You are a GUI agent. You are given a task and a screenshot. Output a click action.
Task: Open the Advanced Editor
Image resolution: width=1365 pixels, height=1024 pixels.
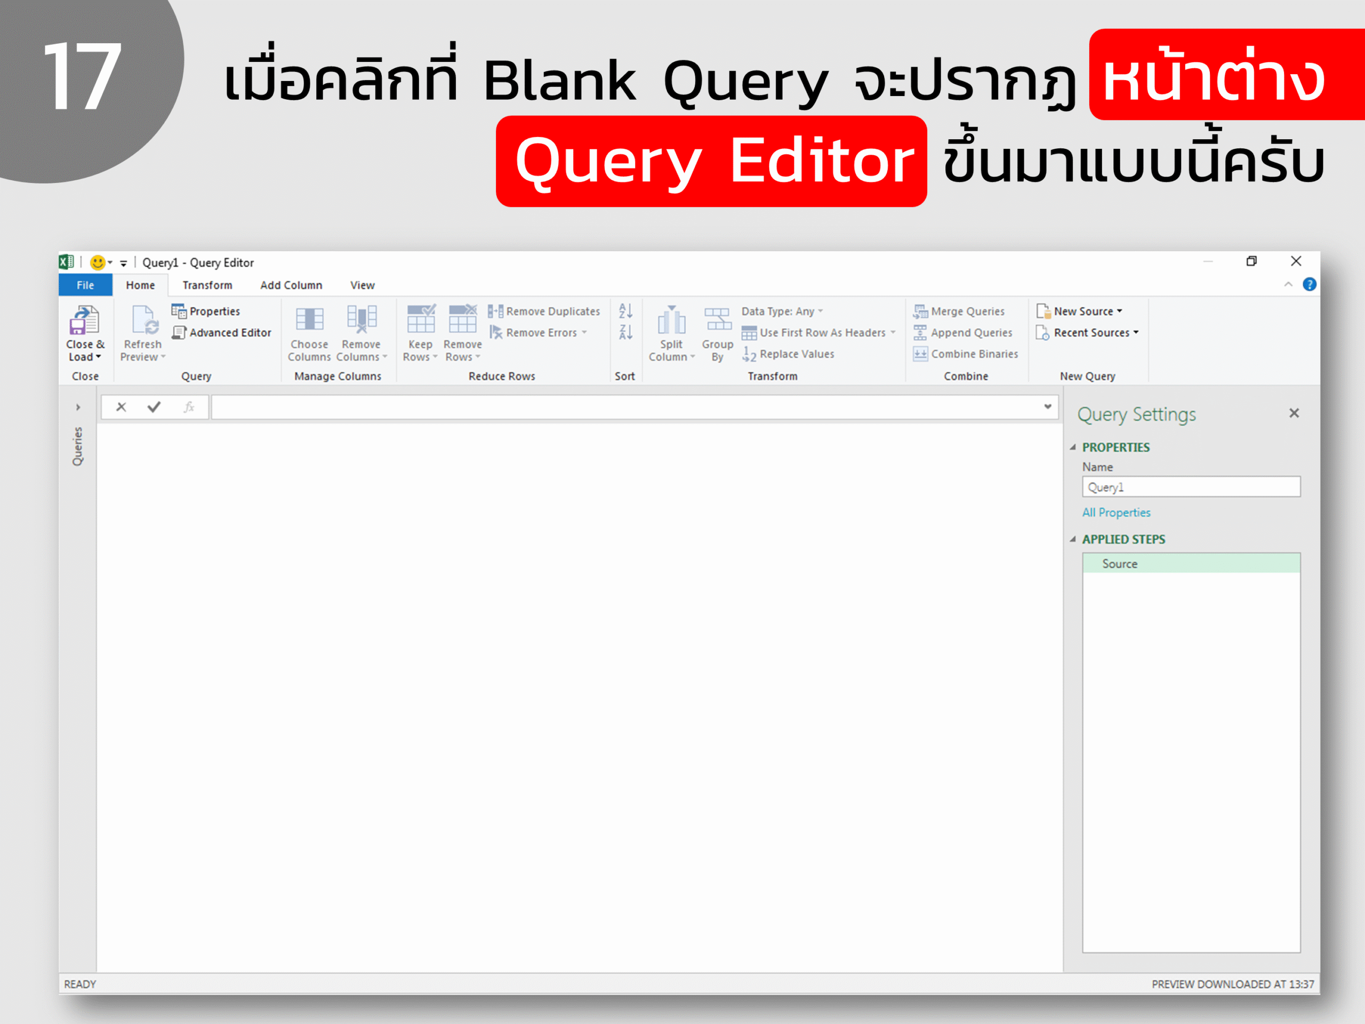[221, 333]
